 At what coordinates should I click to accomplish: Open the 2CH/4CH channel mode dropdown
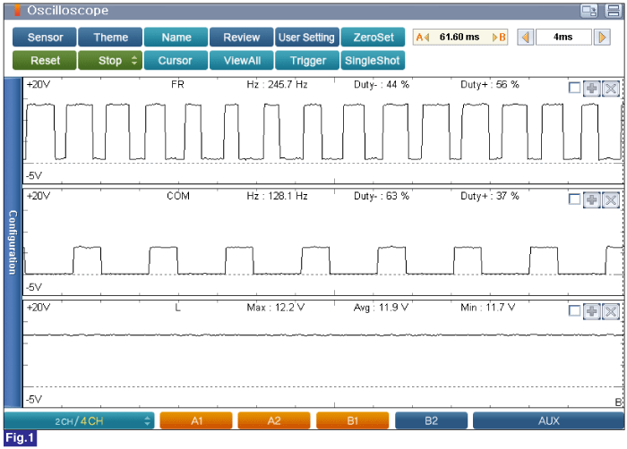tap(79, 420)
